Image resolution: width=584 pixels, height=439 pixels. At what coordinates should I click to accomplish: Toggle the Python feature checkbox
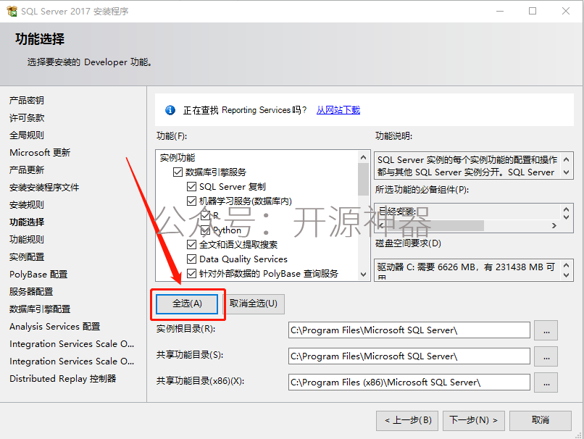205,230
